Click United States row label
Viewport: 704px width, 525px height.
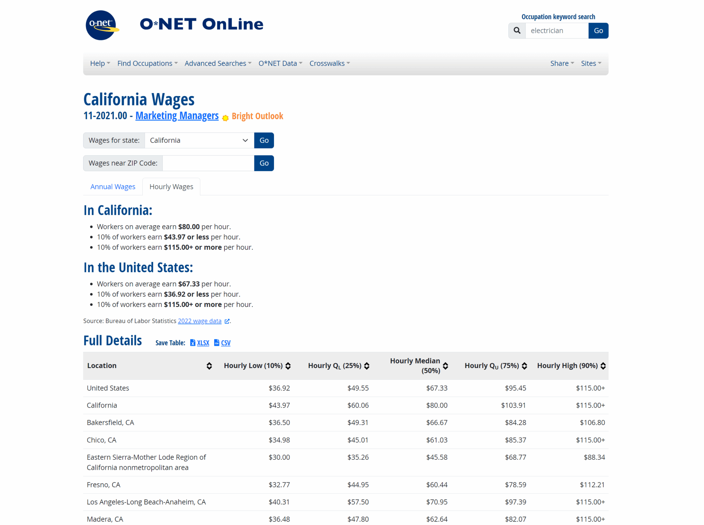(108, 388)
